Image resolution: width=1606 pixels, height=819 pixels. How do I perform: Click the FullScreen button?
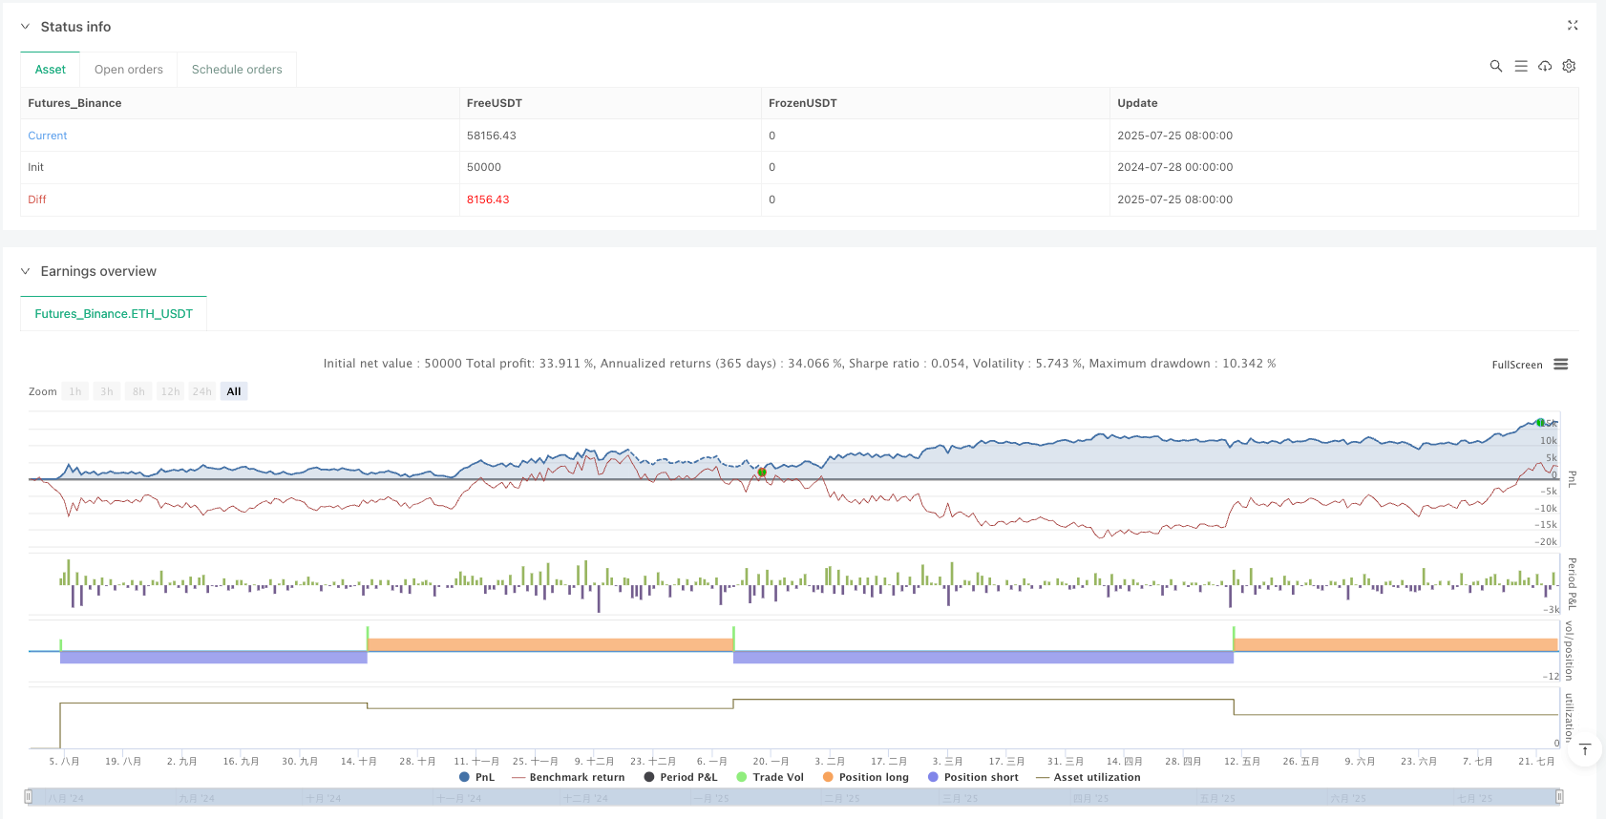click(x=1516, y=365)
